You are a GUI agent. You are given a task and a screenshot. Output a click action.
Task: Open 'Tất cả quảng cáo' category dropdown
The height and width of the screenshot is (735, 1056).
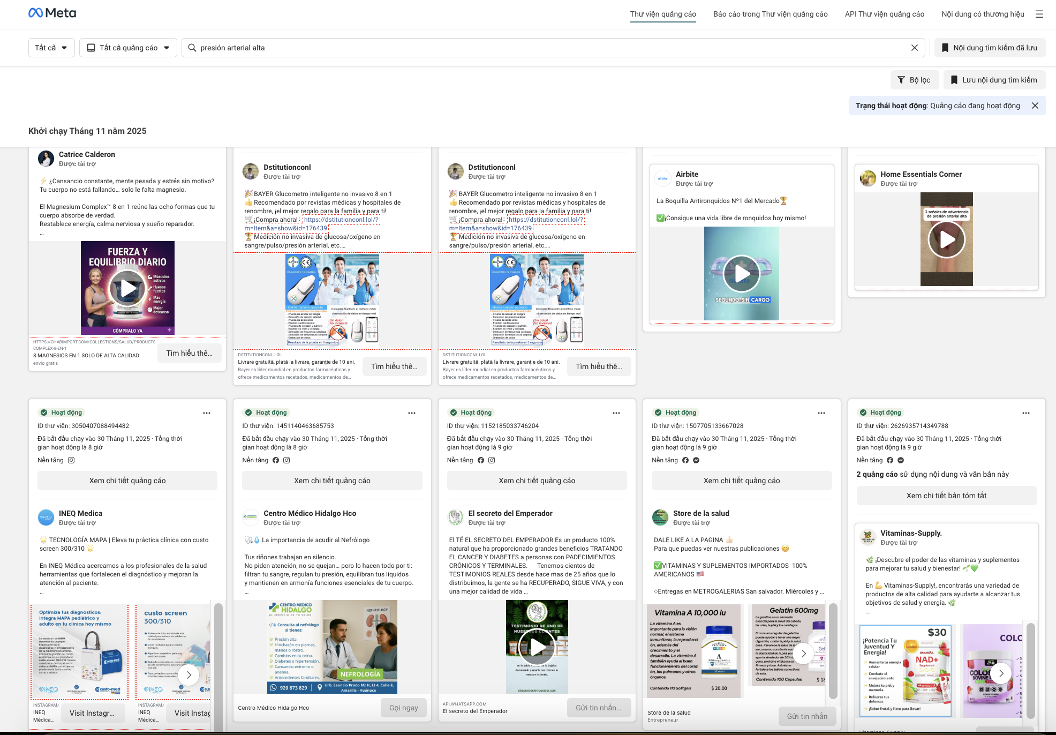click(x=129, y=48)
